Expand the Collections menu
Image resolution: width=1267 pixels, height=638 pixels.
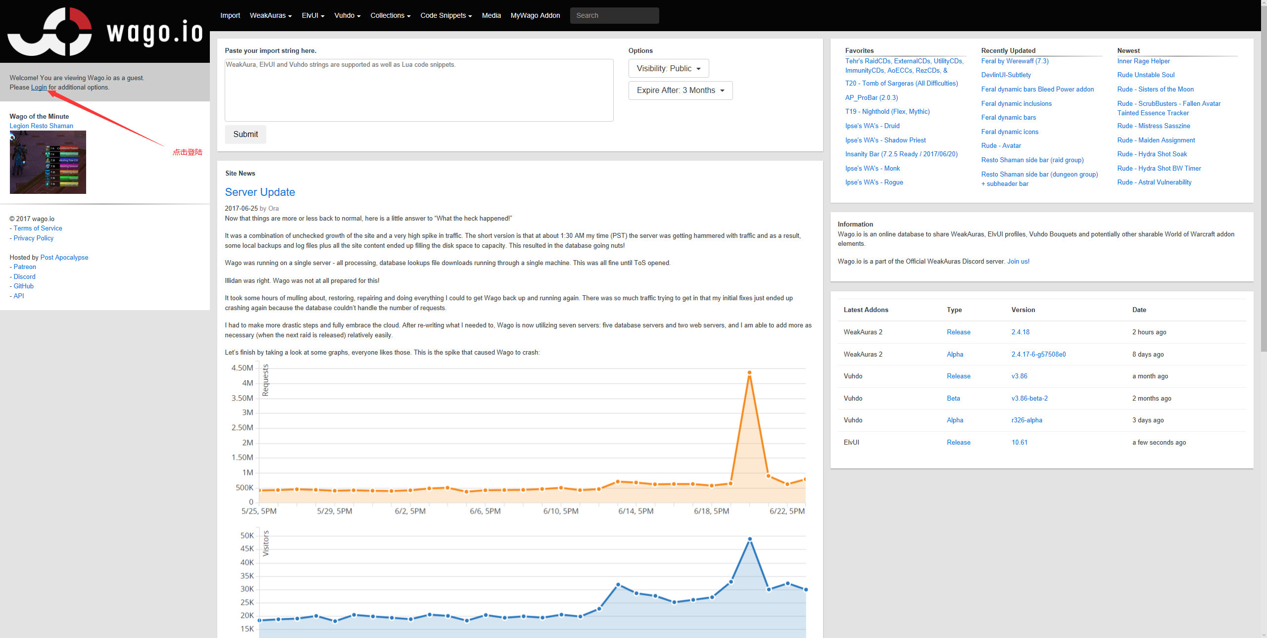click(390, 15)
